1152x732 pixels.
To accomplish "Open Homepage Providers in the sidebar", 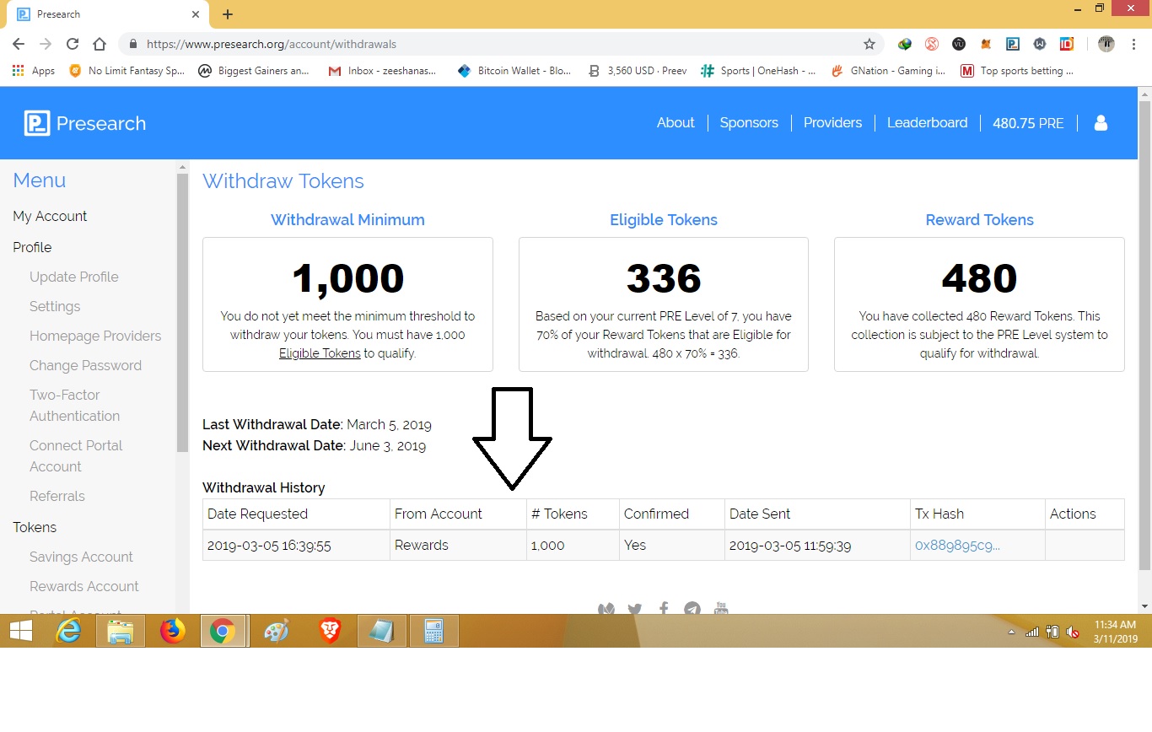I will (95, 336).
